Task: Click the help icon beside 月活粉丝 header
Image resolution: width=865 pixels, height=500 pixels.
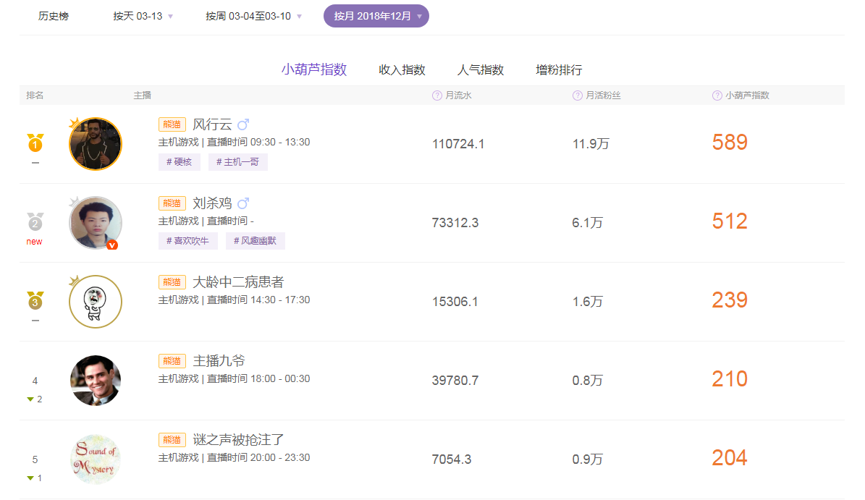Action: click(577, 95)
